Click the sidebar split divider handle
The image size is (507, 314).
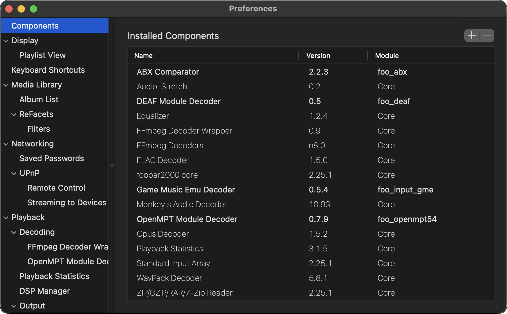pos(112,165)
